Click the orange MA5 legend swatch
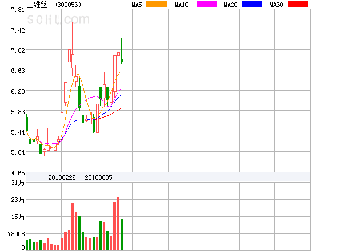 (157, 4)
